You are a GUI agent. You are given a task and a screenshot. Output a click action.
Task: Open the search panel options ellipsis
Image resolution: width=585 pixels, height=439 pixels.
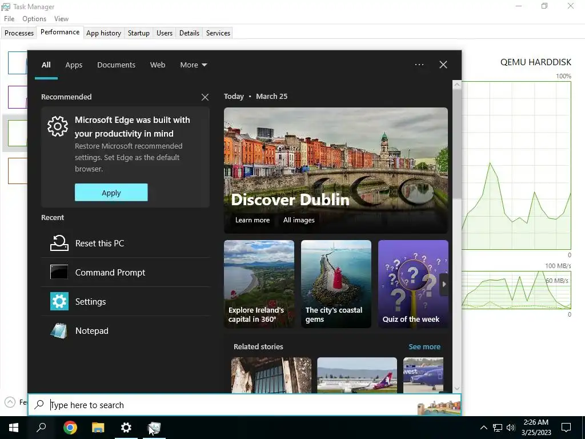pyautogui.click(x=419, y=65)
